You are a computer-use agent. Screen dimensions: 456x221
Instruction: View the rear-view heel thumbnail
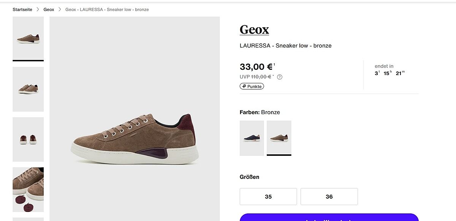[x=28, y=139]
